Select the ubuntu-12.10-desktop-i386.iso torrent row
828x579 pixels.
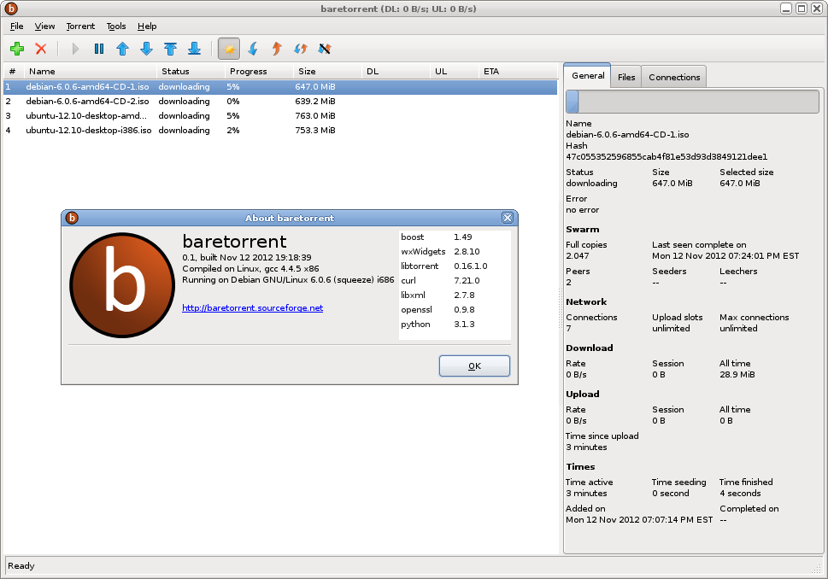[88, 130]
